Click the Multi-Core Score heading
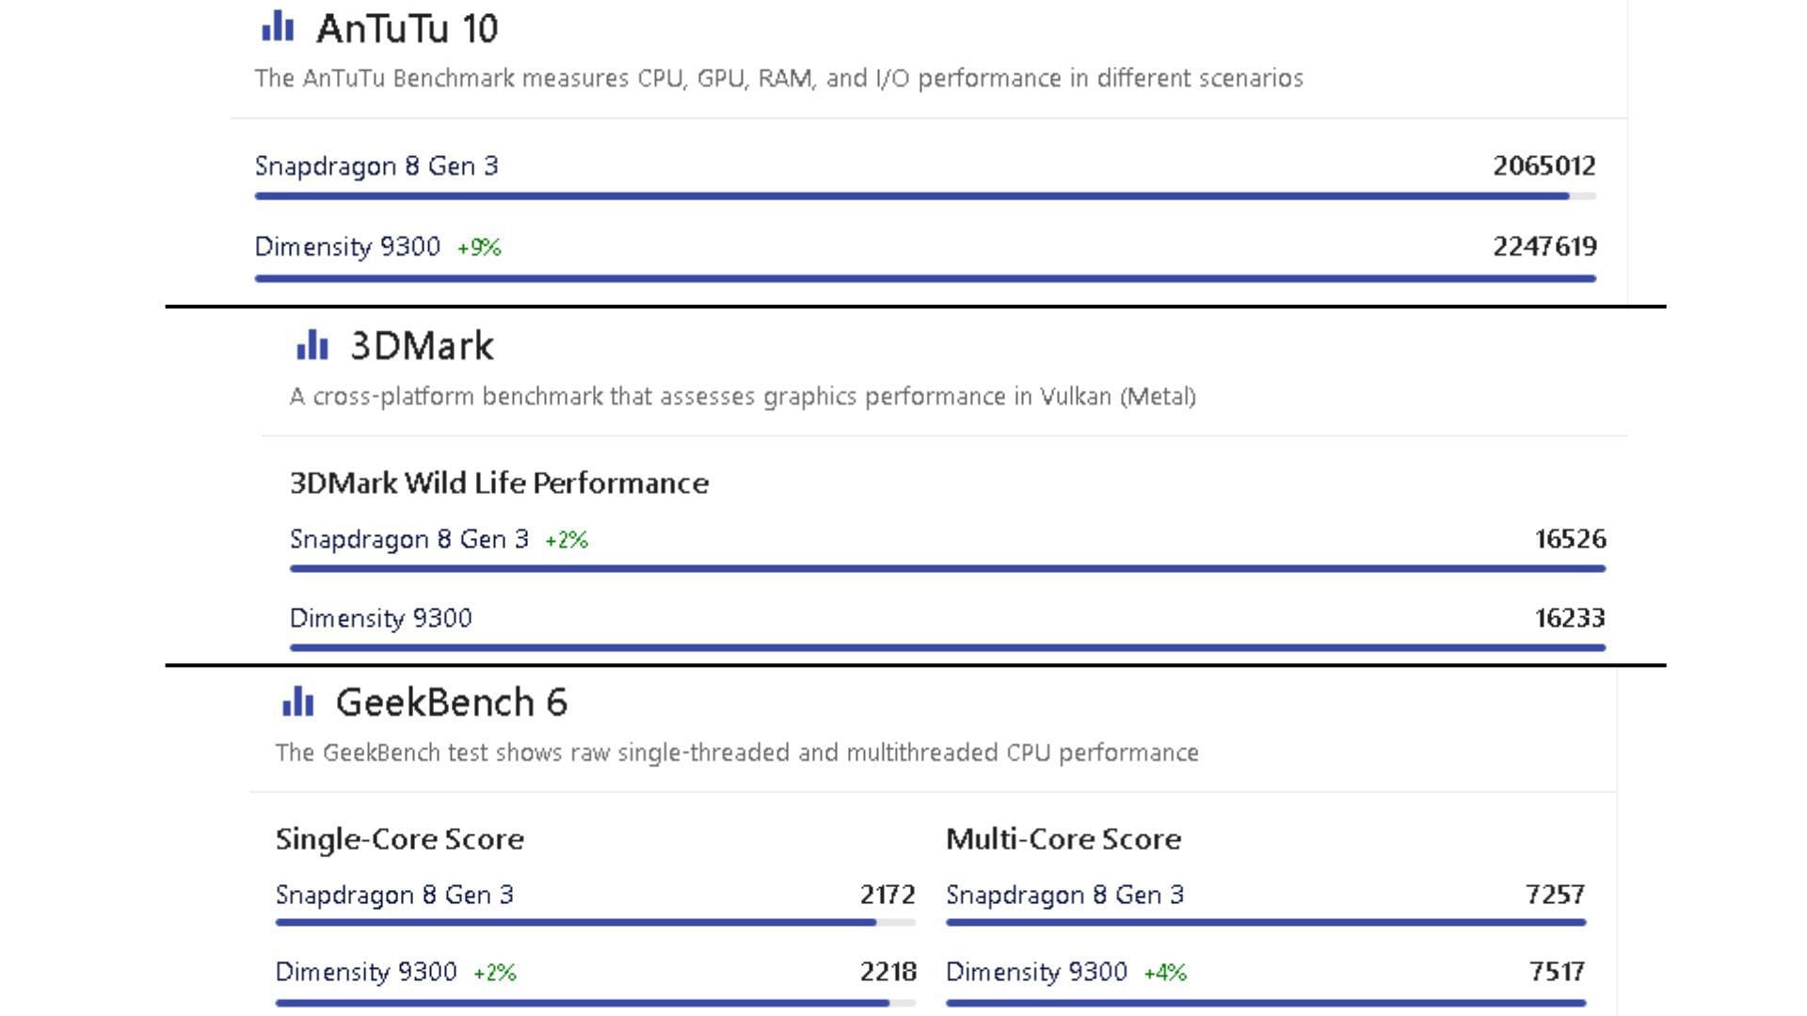The image size is (1807, 1016). (x=1063, y=839)
